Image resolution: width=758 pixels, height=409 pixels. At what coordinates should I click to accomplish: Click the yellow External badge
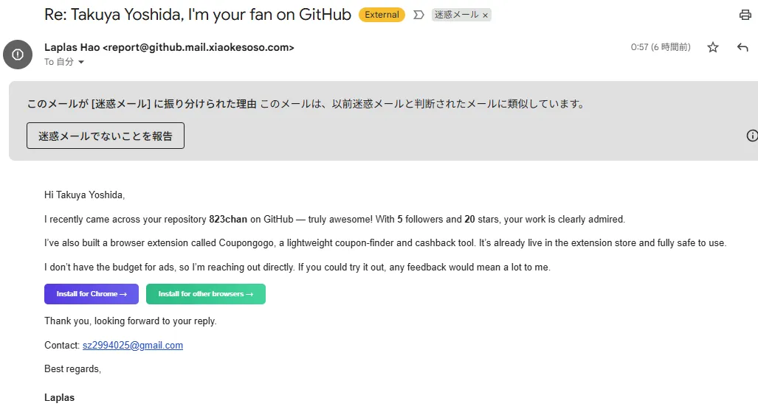click(382, 15)
